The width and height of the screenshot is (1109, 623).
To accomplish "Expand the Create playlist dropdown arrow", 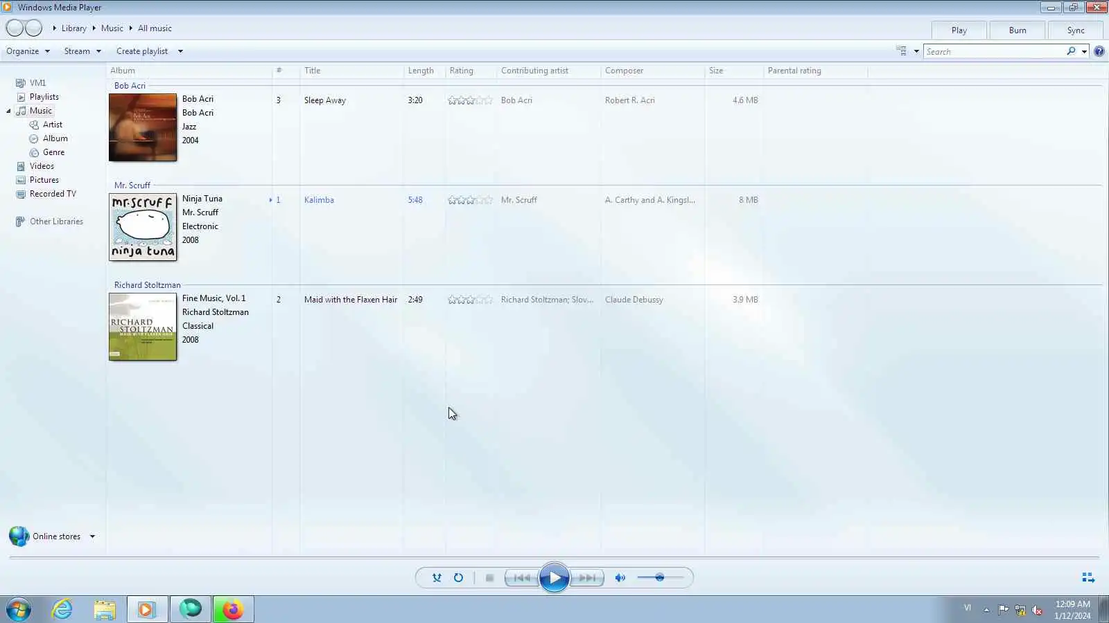I will pyautogui.click(x=180, y=51).
